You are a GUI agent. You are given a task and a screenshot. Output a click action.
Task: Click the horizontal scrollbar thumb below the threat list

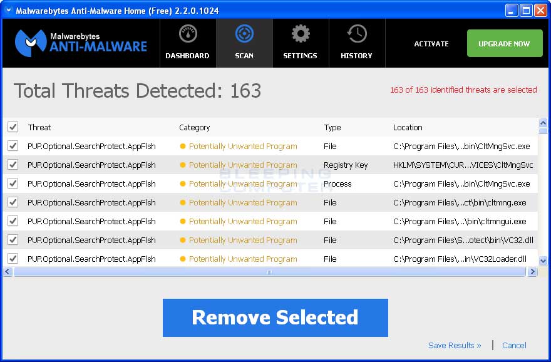[x=269, y=272]
